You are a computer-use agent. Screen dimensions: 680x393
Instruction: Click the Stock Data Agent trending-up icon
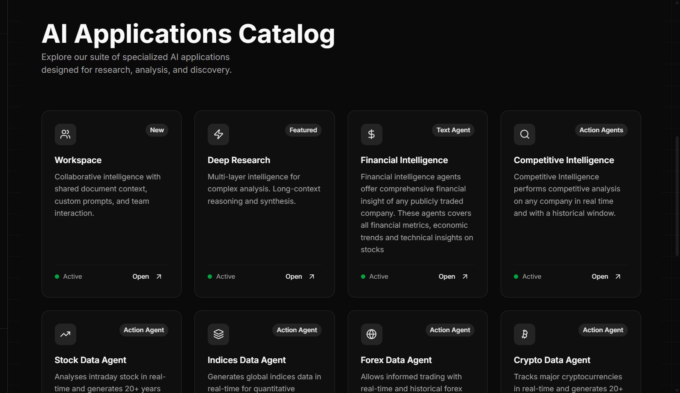(66, 334)
